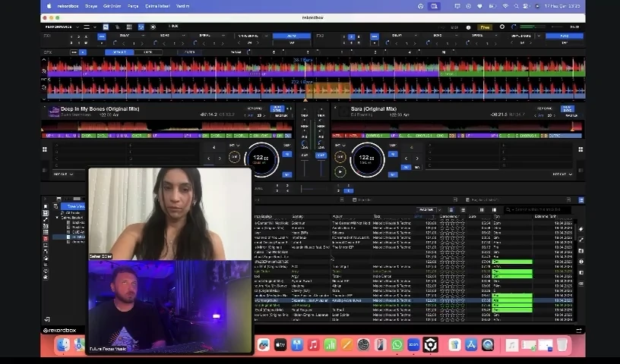620x364 pixels.
Task: Click the top icon in browser right side panel
Action: pos(580,229)
